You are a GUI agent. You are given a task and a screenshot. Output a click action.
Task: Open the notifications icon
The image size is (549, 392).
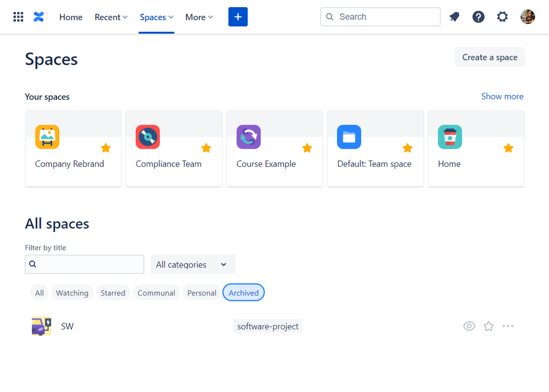click(x=454, y=17)
